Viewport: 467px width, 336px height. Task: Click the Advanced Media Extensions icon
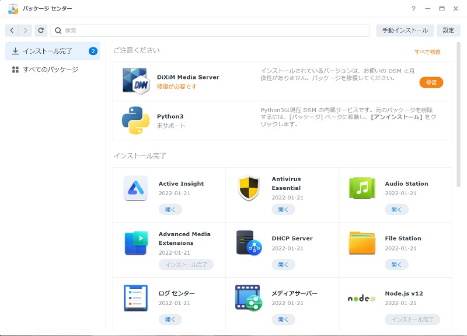click(x=136, y=243)
